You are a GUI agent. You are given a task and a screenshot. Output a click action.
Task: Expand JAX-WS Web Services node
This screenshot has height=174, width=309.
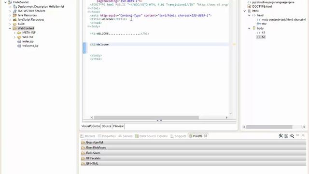pyautogui.click(x=10, y=11)
